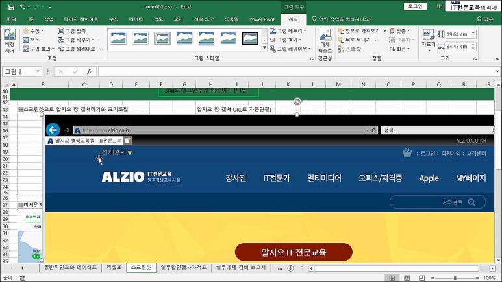Screen dimensions: 502x282
Task: Click the 공유 share button
Action: pyautogui.click(x=484, y=19)
